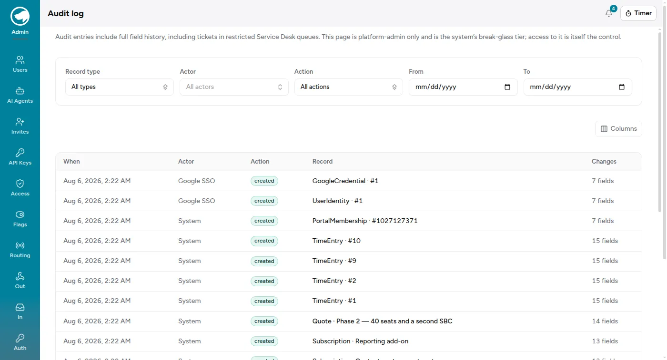Screen dimensions: 667x360
Task: Open the AI Agents sidebar item
Action: coord(20,95)
